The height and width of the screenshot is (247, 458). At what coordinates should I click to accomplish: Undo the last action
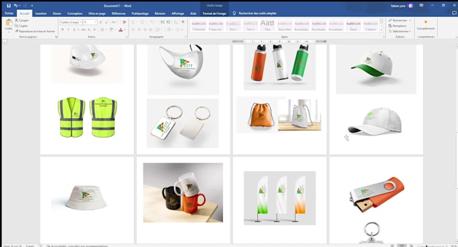point(15,5)
